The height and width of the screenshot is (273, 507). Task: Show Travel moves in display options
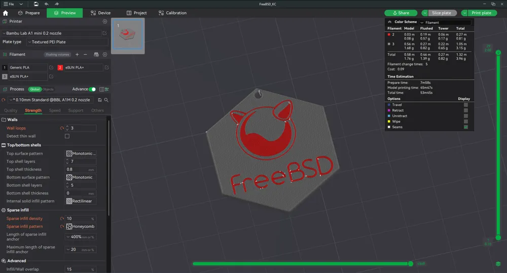(x=465, y=105)
